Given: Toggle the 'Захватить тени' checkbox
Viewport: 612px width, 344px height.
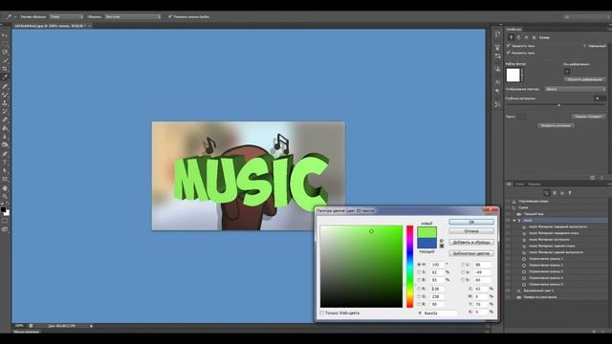Looking at the screenshot, I should coord(509,46).
